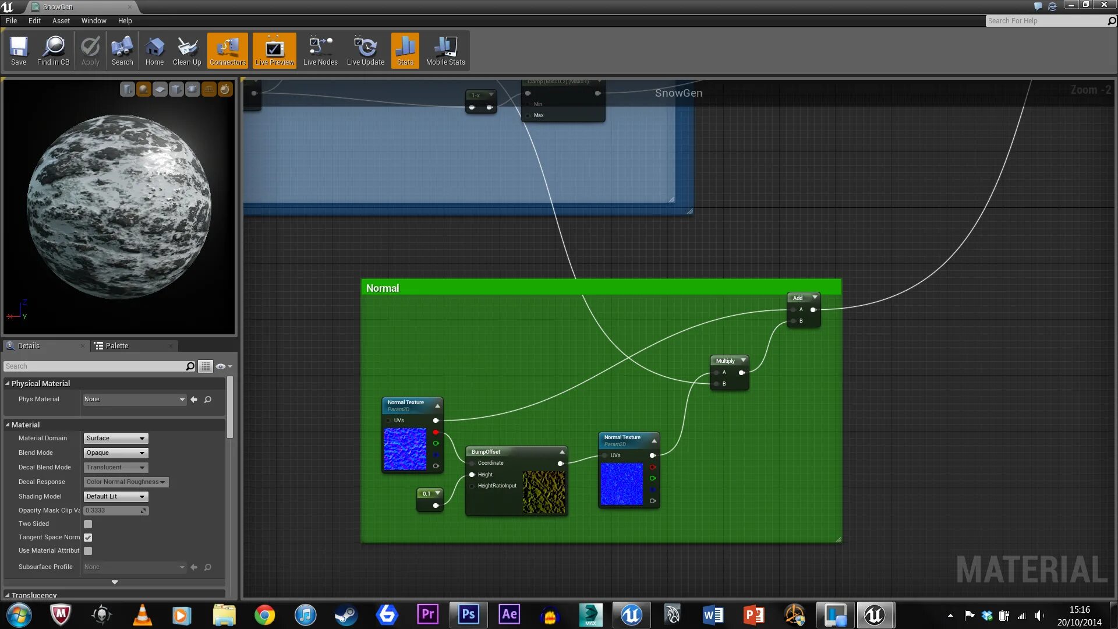Screen dimensions: 1118x629
Task: Open the Shading Model dropdown
Action: click(x=116, y=497)
